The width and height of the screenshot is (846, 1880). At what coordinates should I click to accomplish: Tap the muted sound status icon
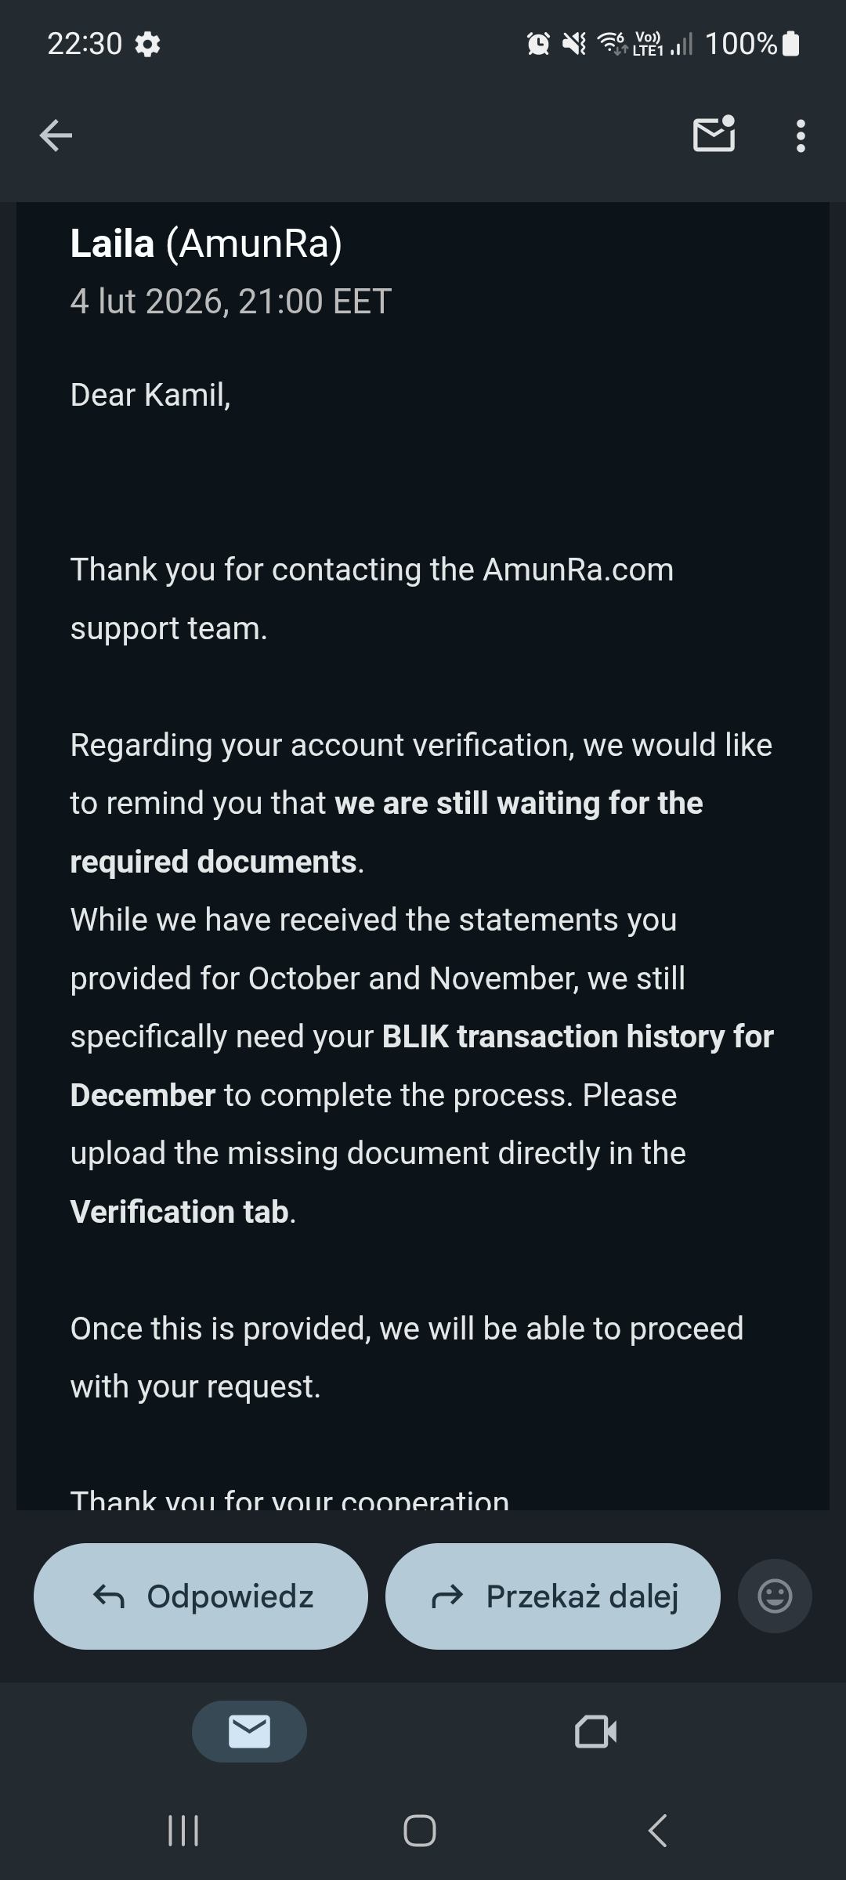[574, 44]
